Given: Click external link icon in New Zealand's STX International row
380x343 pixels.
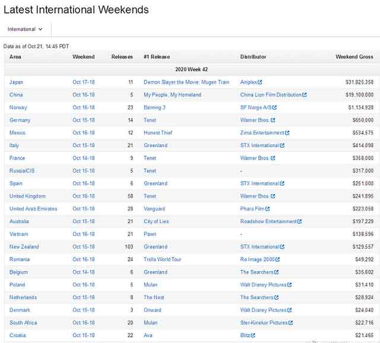Looking at the screenshot, I should 282,247.
